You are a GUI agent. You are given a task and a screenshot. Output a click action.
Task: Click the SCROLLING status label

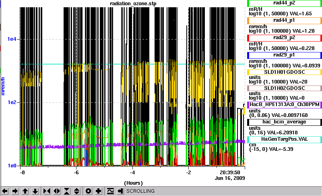[140, 191]
